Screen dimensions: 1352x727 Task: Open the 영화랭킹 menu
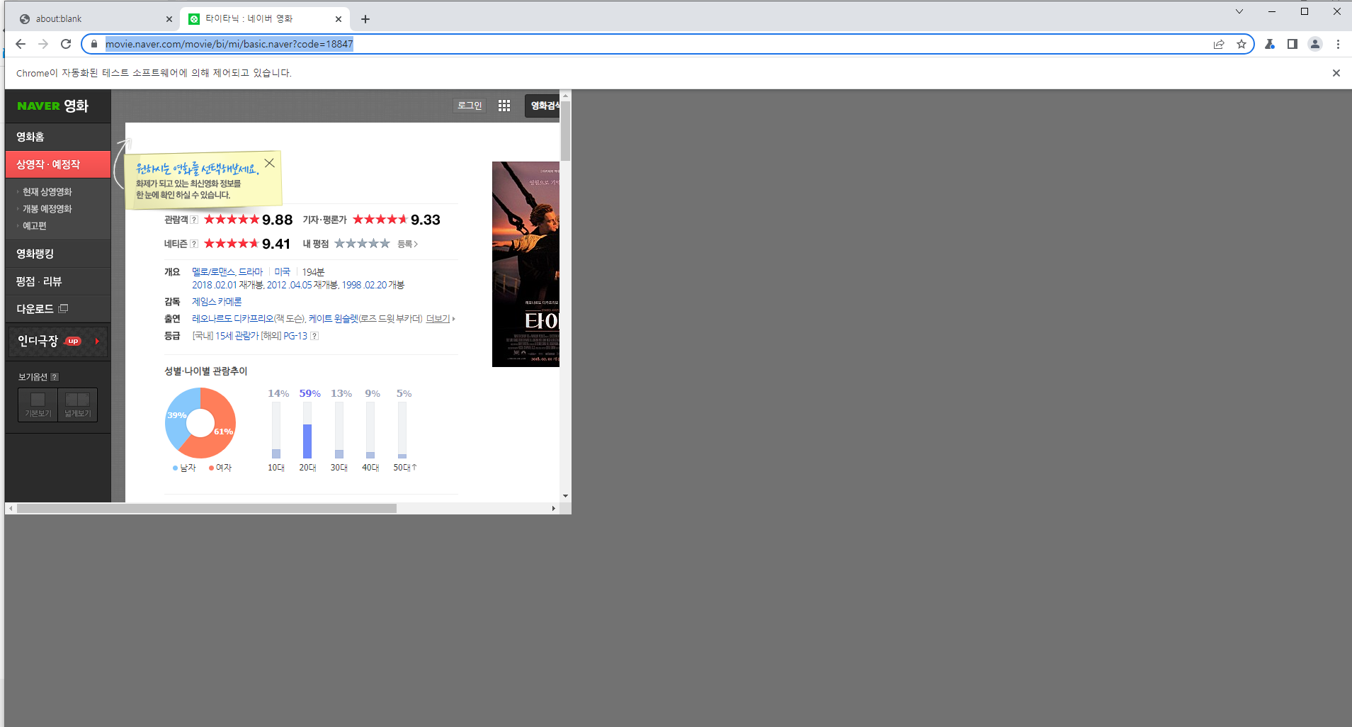pos(57,254)
